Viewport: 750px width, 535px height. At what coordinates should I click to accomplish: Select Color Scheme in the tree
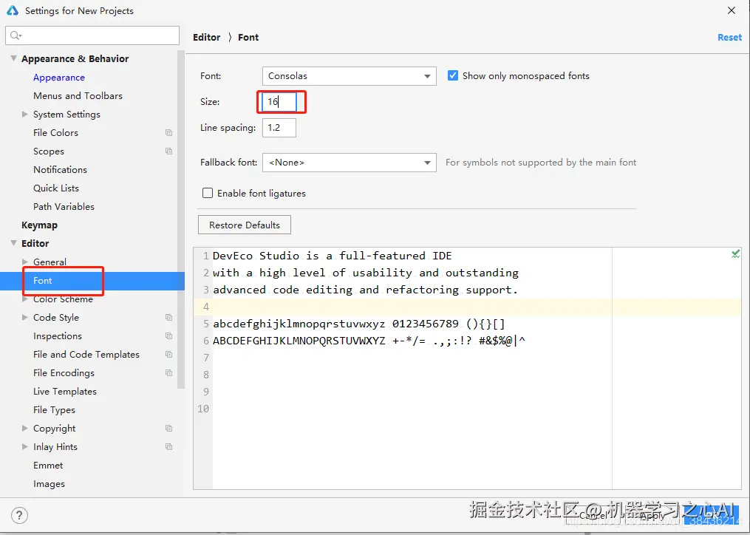(63, 299)
